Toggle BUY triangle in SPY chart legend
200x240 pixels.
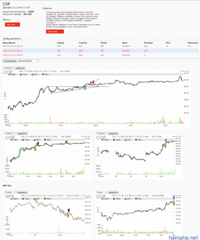point(34,199)
